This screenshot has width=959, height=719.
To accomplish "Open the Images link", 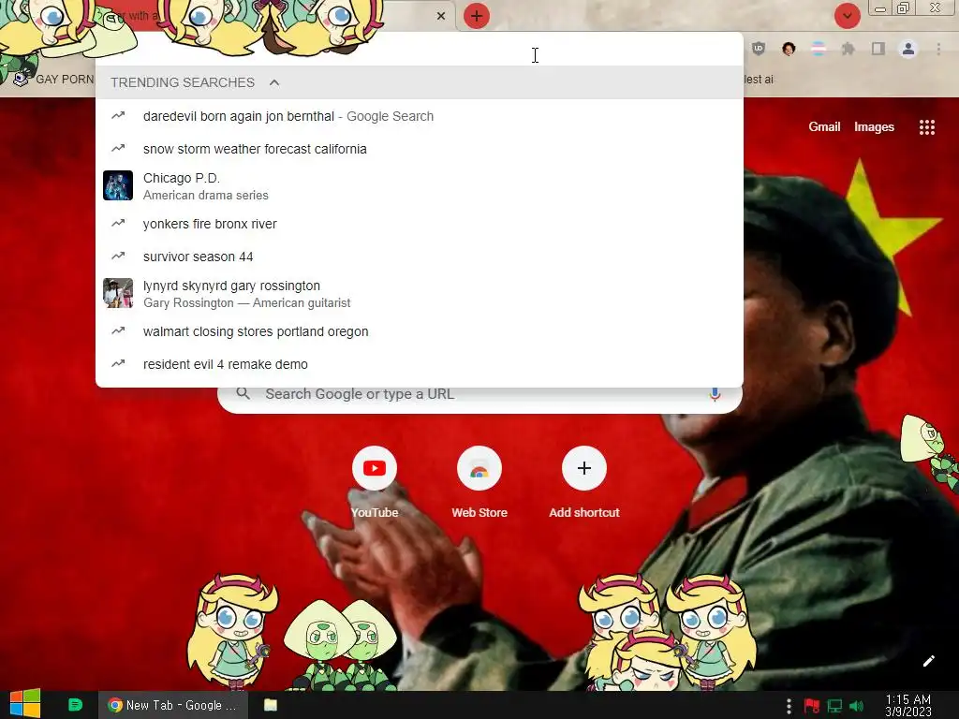I will click(x=874, y=126).
